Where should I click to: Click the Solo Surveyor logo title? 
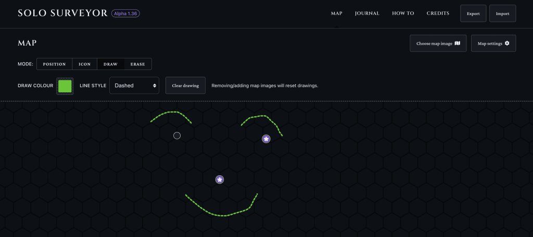pos(62,13)
